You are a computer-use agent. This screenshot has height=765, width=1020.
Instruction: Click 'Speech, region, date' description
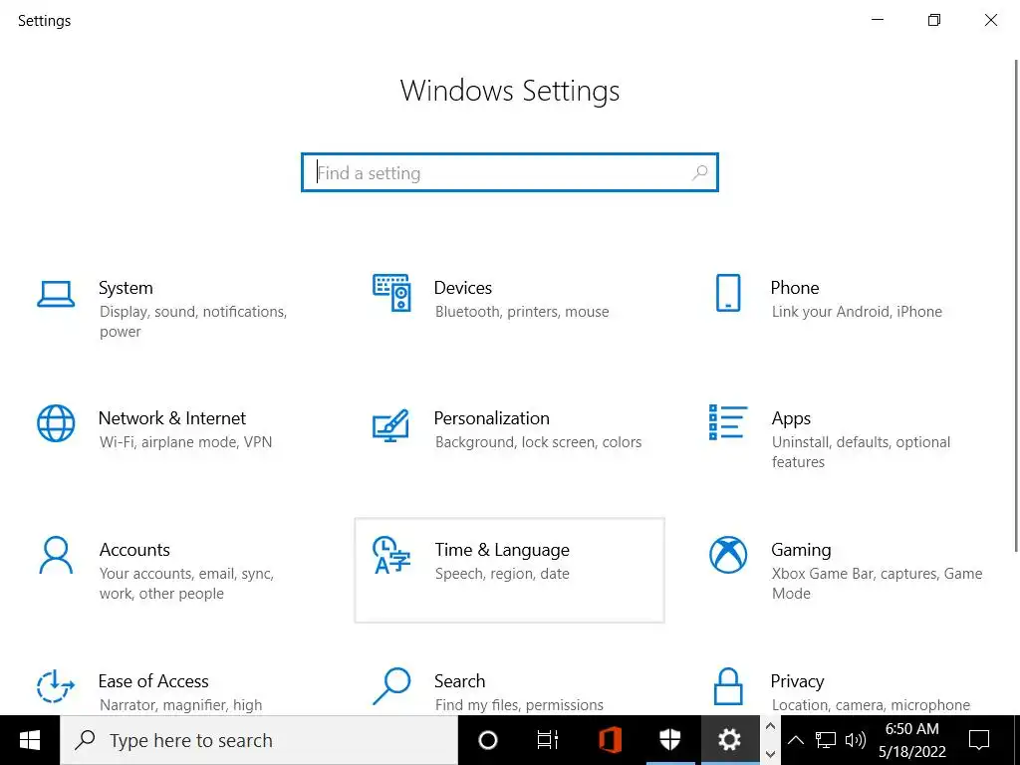pos(502,573)
